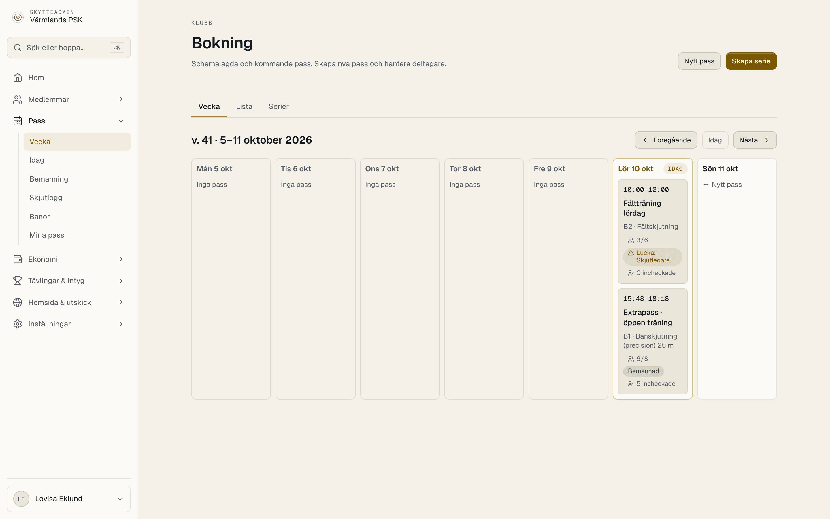This screenshot has width=830, height=519.
Task: Open Hem via the house icon
Action: 18,78
